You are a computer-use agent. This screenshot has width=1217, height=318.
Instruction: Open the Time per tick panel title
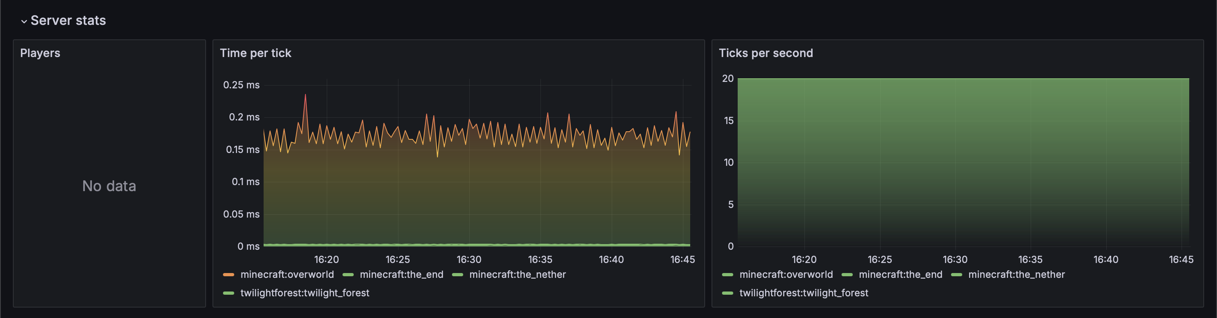click(255, 53)
